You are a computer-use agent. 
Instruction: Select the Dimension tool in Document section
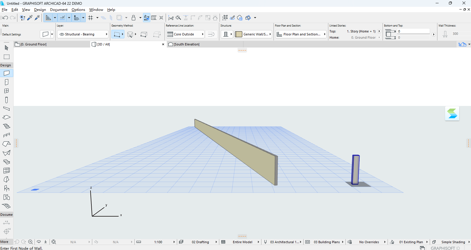6,223
